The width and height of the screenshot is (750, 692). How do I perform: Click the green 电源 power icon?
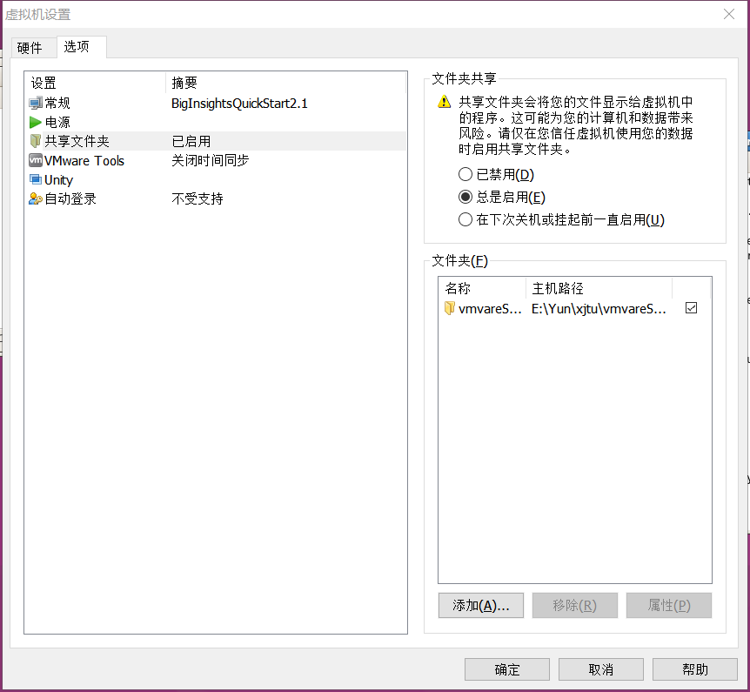click(37, 122)
